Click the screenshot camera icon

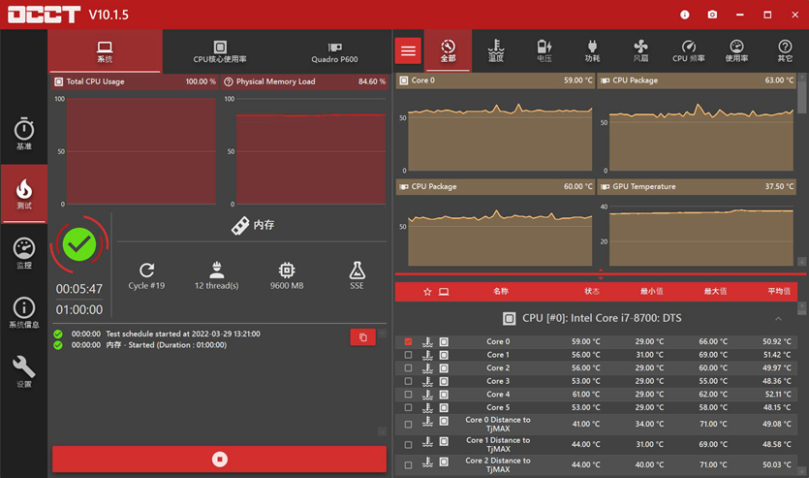point(712,15)
